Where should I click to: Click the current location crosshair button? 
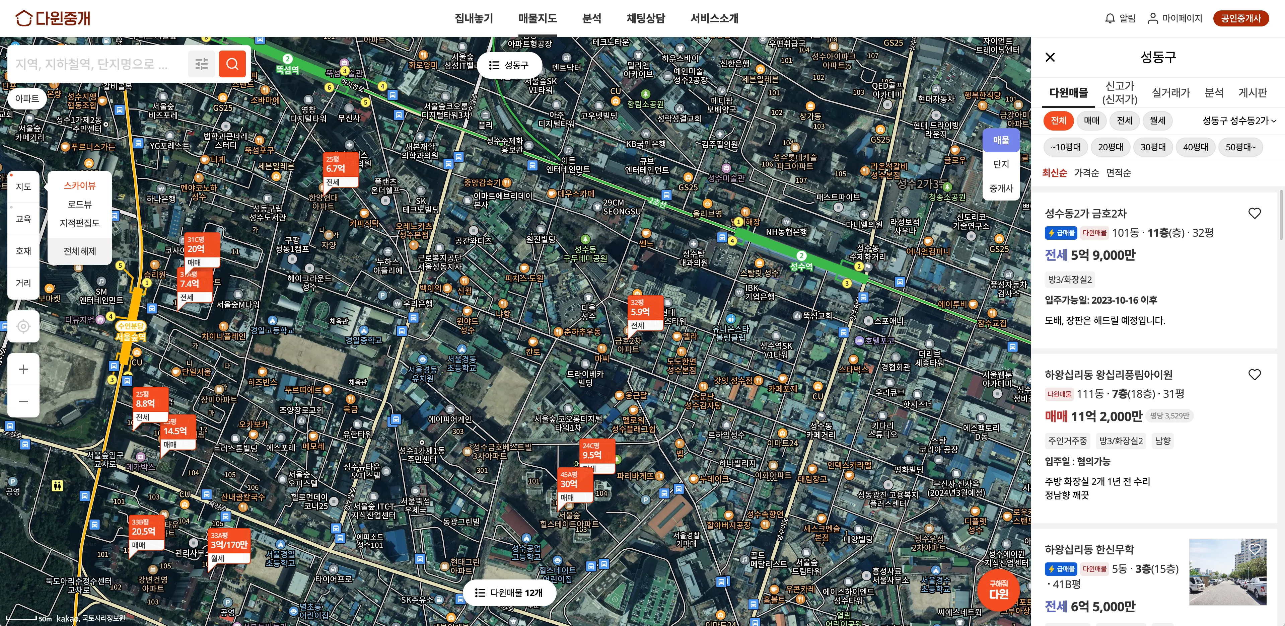pos(23,326)
